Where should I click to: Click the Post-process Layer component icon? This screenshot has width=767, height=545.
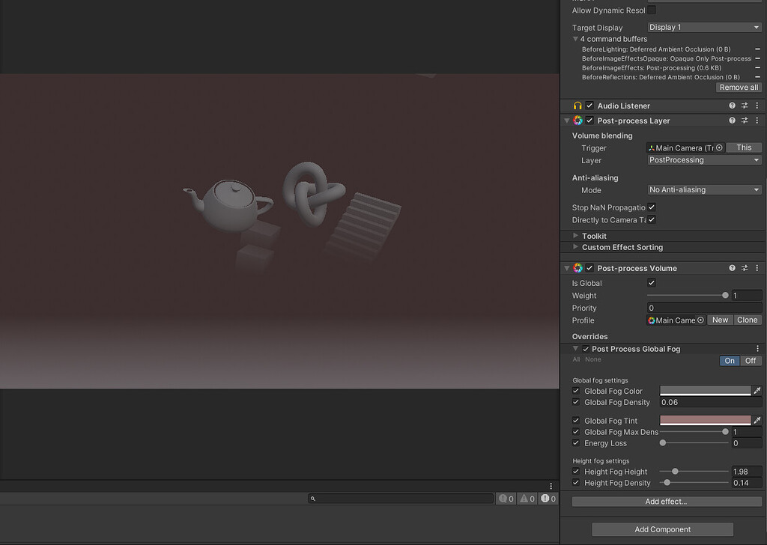click(578, 121)
